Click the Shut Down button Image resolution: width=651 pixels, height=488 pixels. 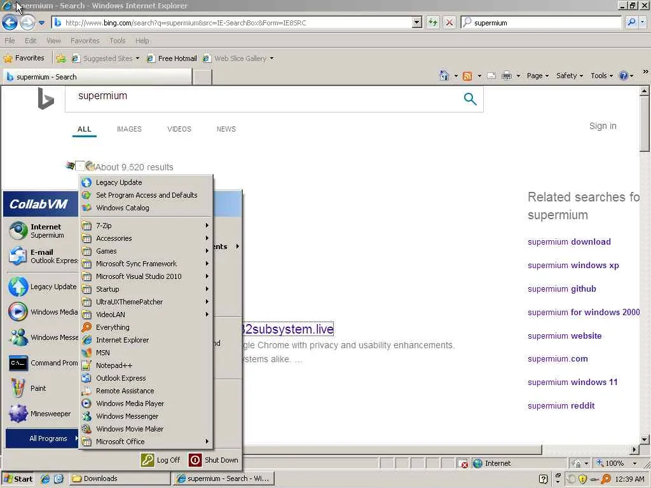click(214, 460)
